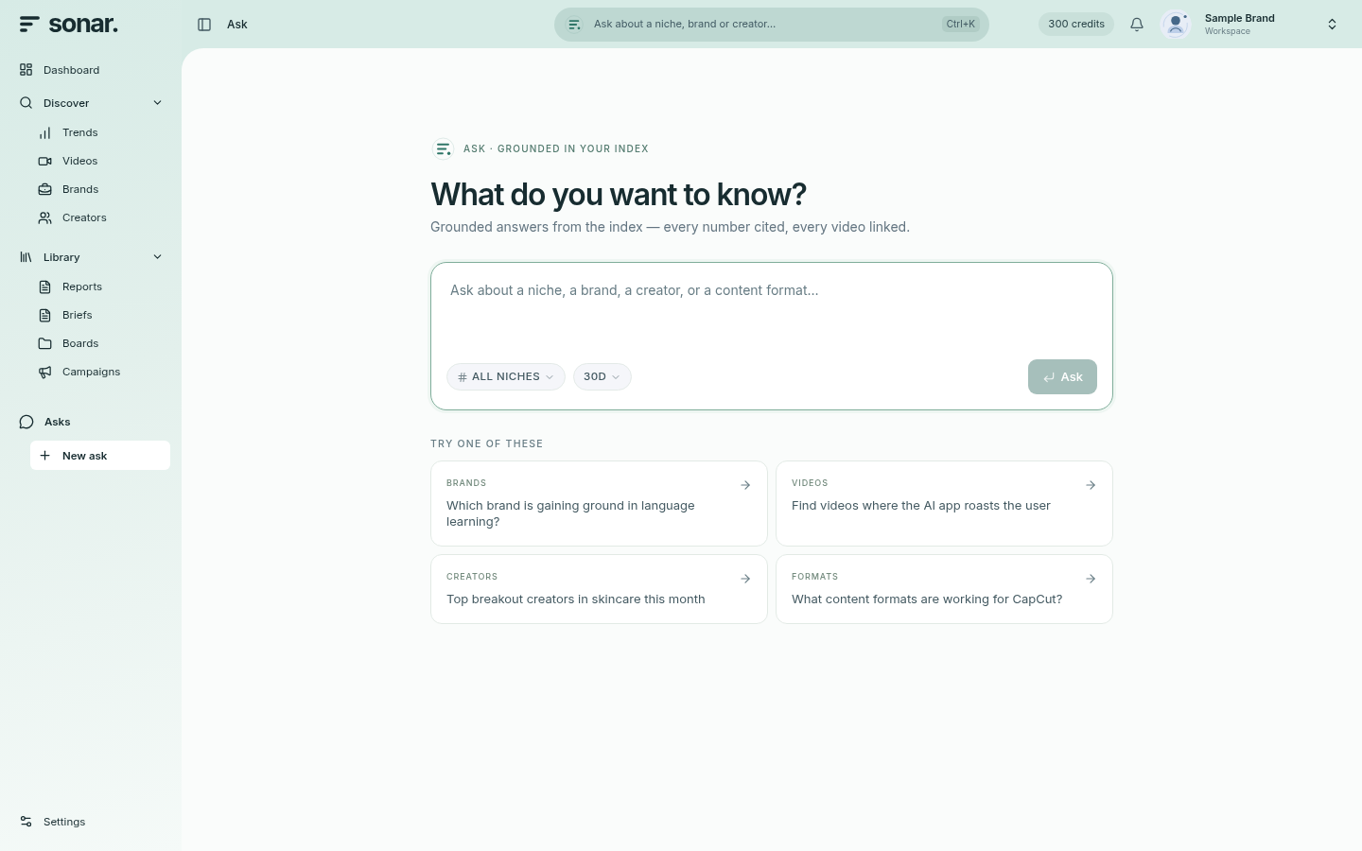Select the language learning brand suggestion

599,503
